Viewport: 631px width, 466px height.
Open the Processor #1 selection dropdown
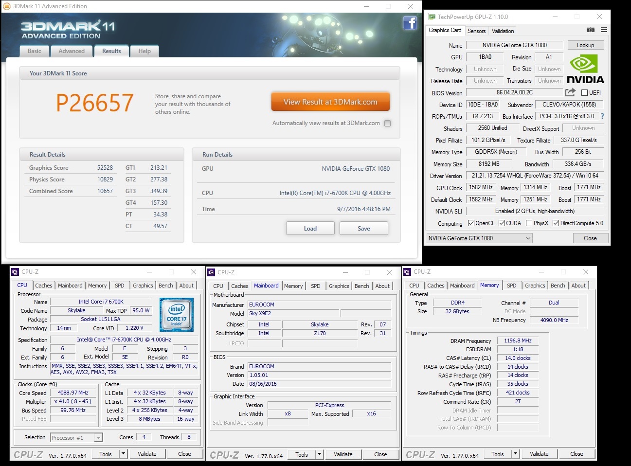click(76, 438)
